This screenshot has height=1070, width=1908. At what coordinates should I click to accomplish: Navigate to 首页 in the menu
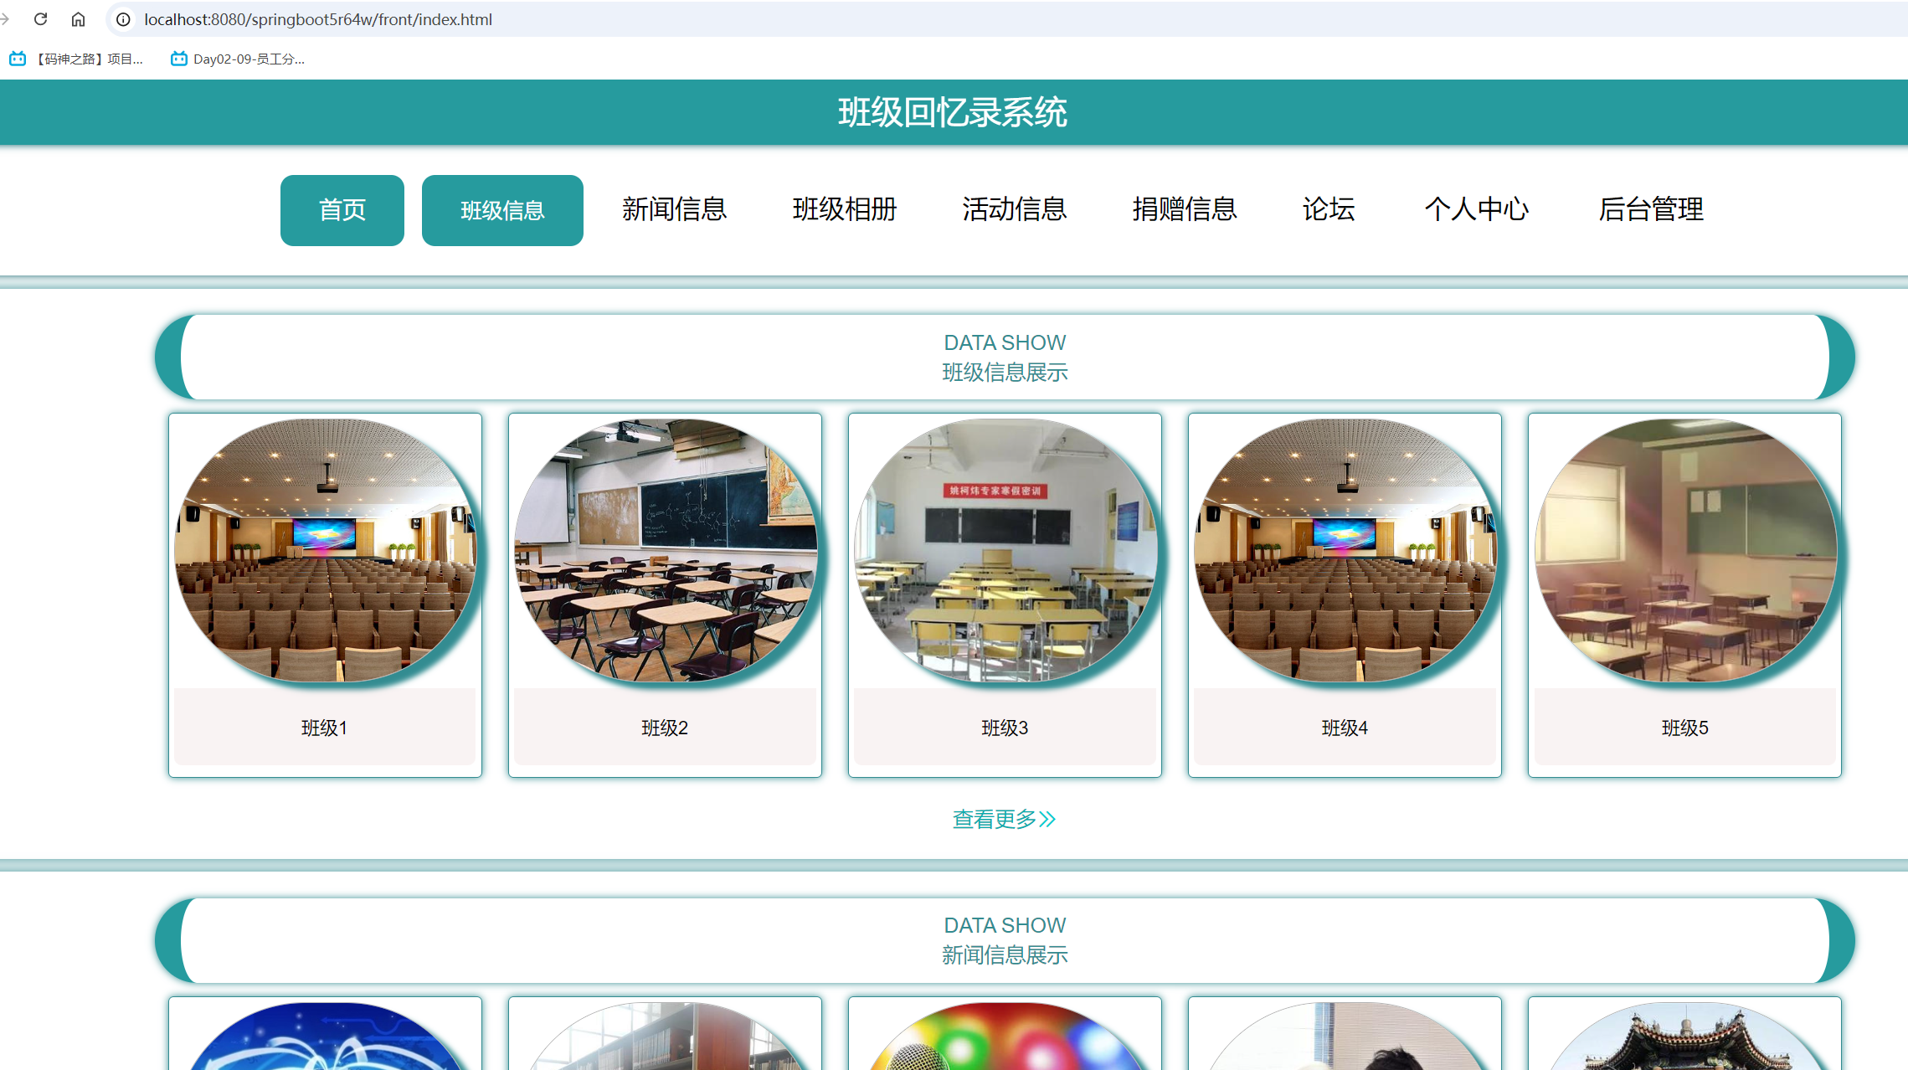click(342, 210)
